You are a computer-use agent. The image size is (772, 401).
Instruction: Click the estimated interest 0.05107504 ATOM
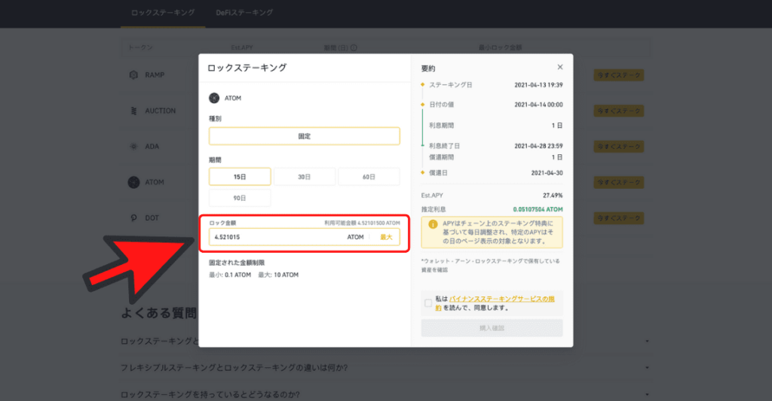pyautogui.click(x=538, y=209)
